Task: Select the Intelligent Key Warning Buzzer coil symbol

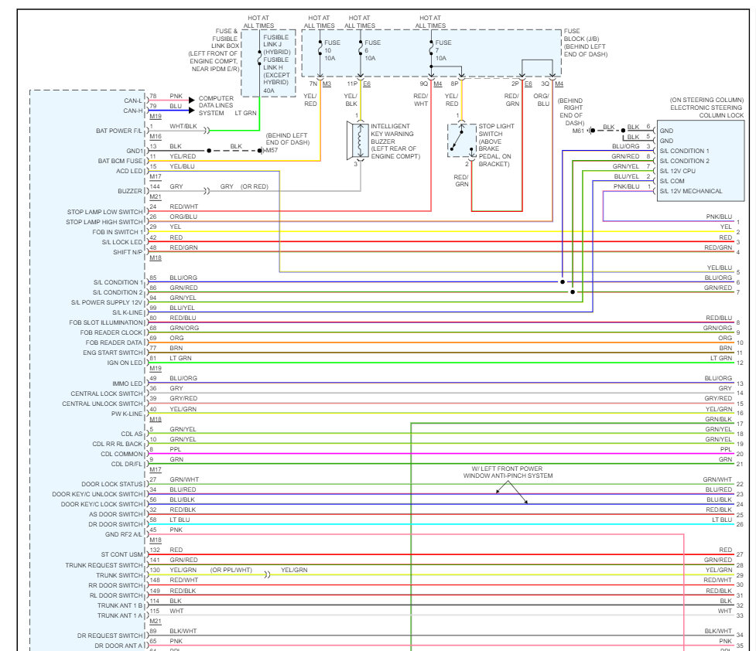Action: pyautogui.click(x=360, y=140)
